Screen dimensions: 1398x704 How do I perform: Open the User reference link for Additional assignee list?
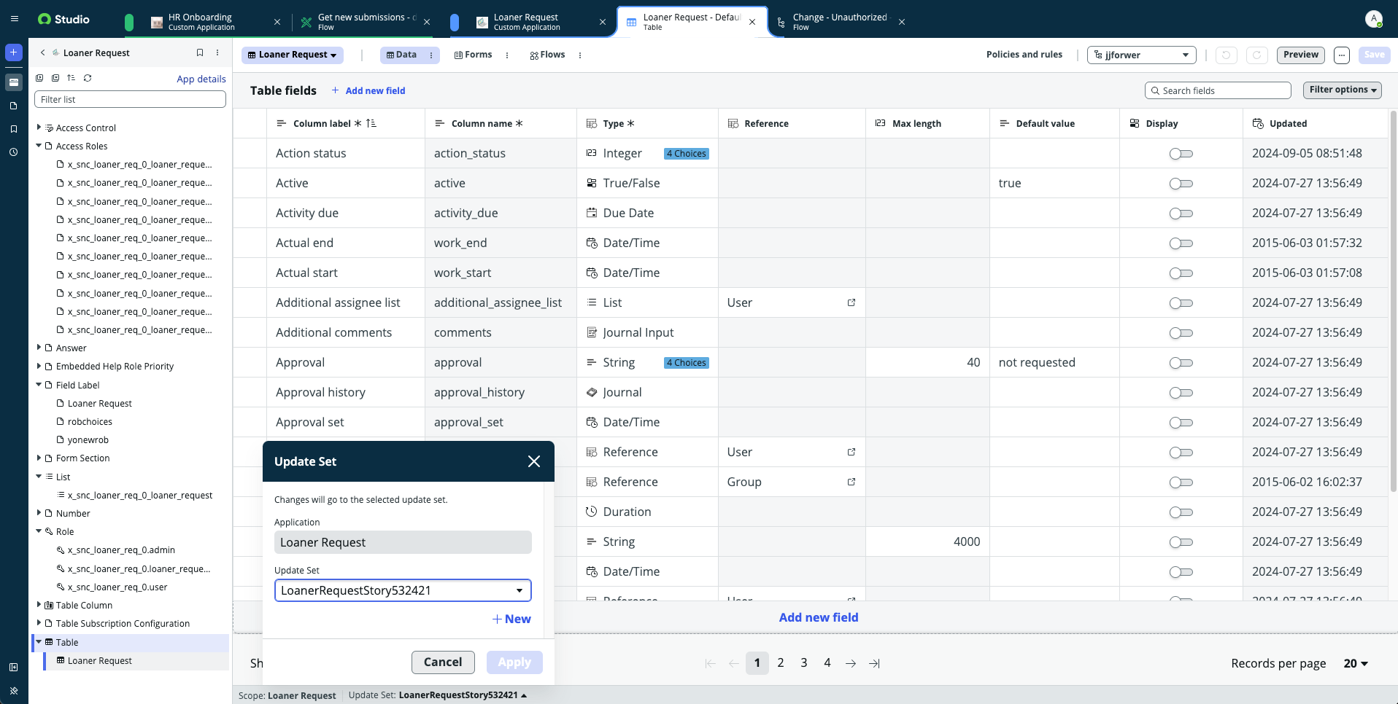click(851, 302)
